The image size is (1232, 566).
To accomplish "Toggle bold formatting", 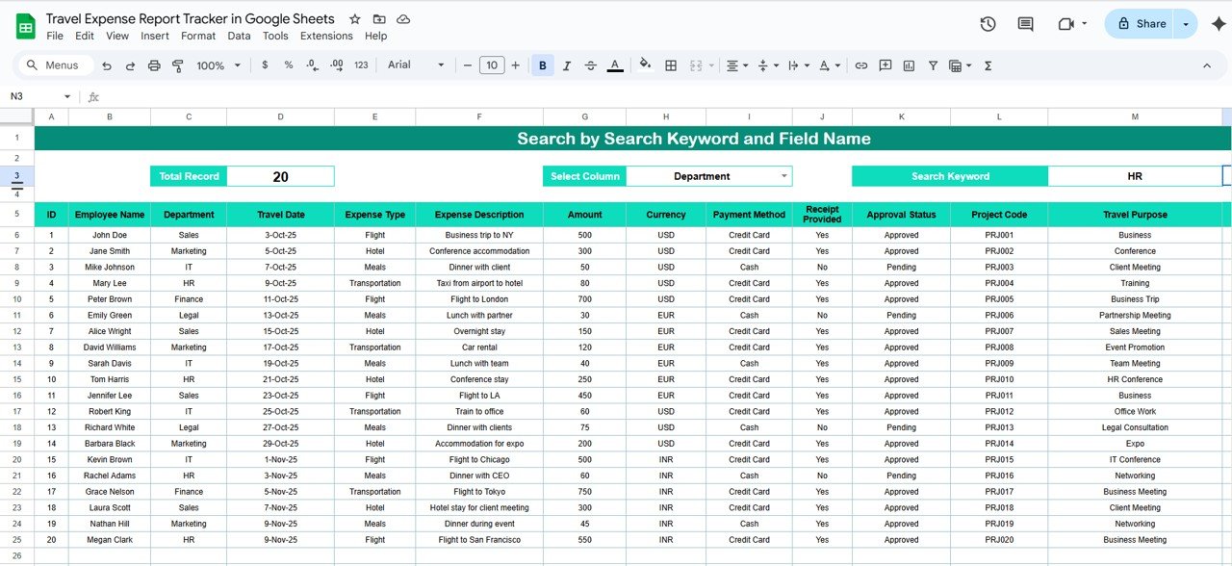I will 543,65.
